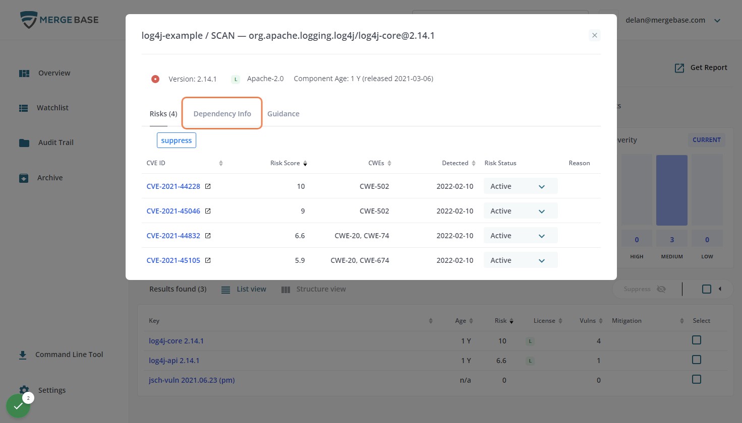The height and width of the screenshot is (423, 742).
Task: Sort background table by Vulns
Action: (601, 321)
